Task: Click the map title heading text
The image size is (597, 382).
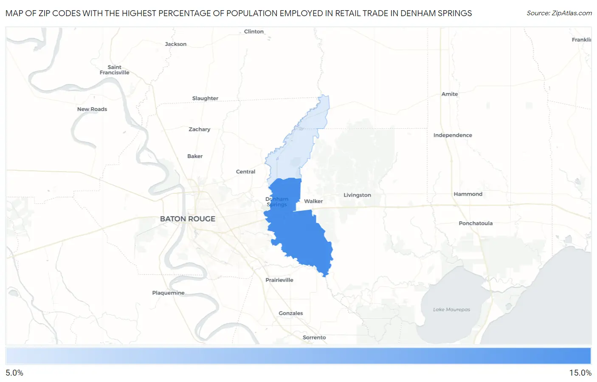Action: coord(239,13)
